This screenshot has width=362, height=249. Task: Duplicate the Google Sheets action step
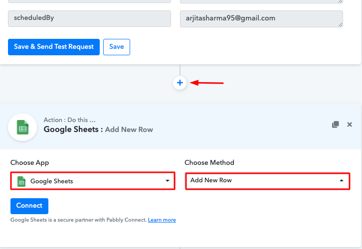336,124
